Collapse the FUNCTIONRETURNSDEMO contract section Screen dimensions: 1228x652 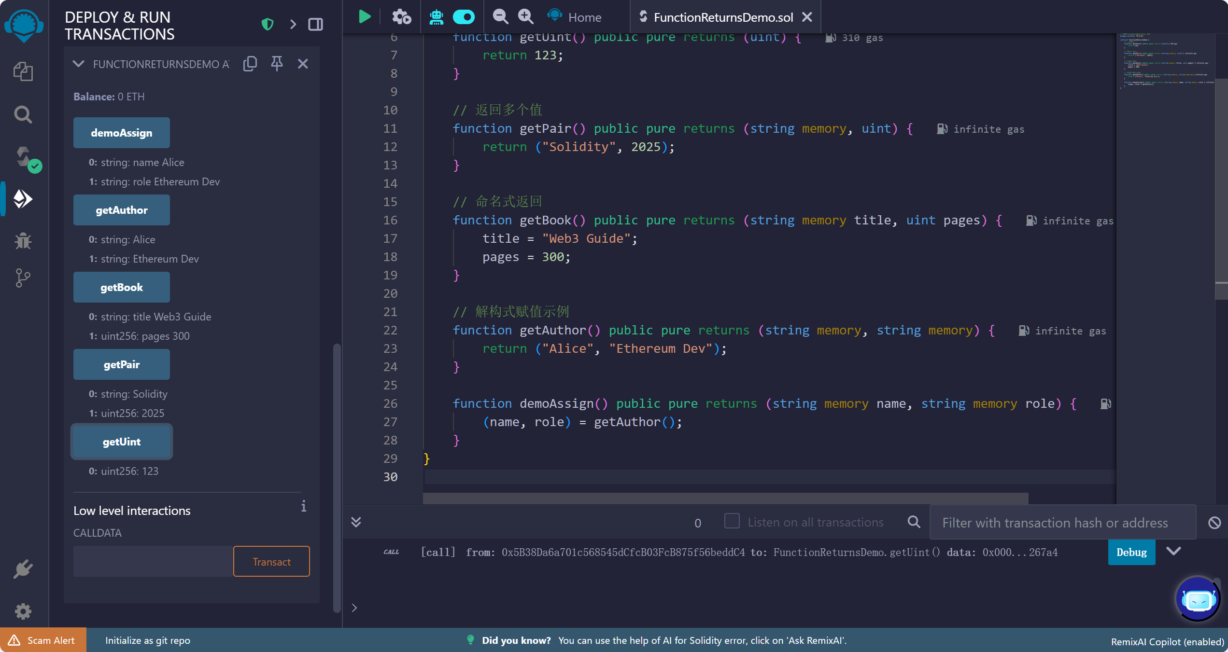tap(79, 64)
